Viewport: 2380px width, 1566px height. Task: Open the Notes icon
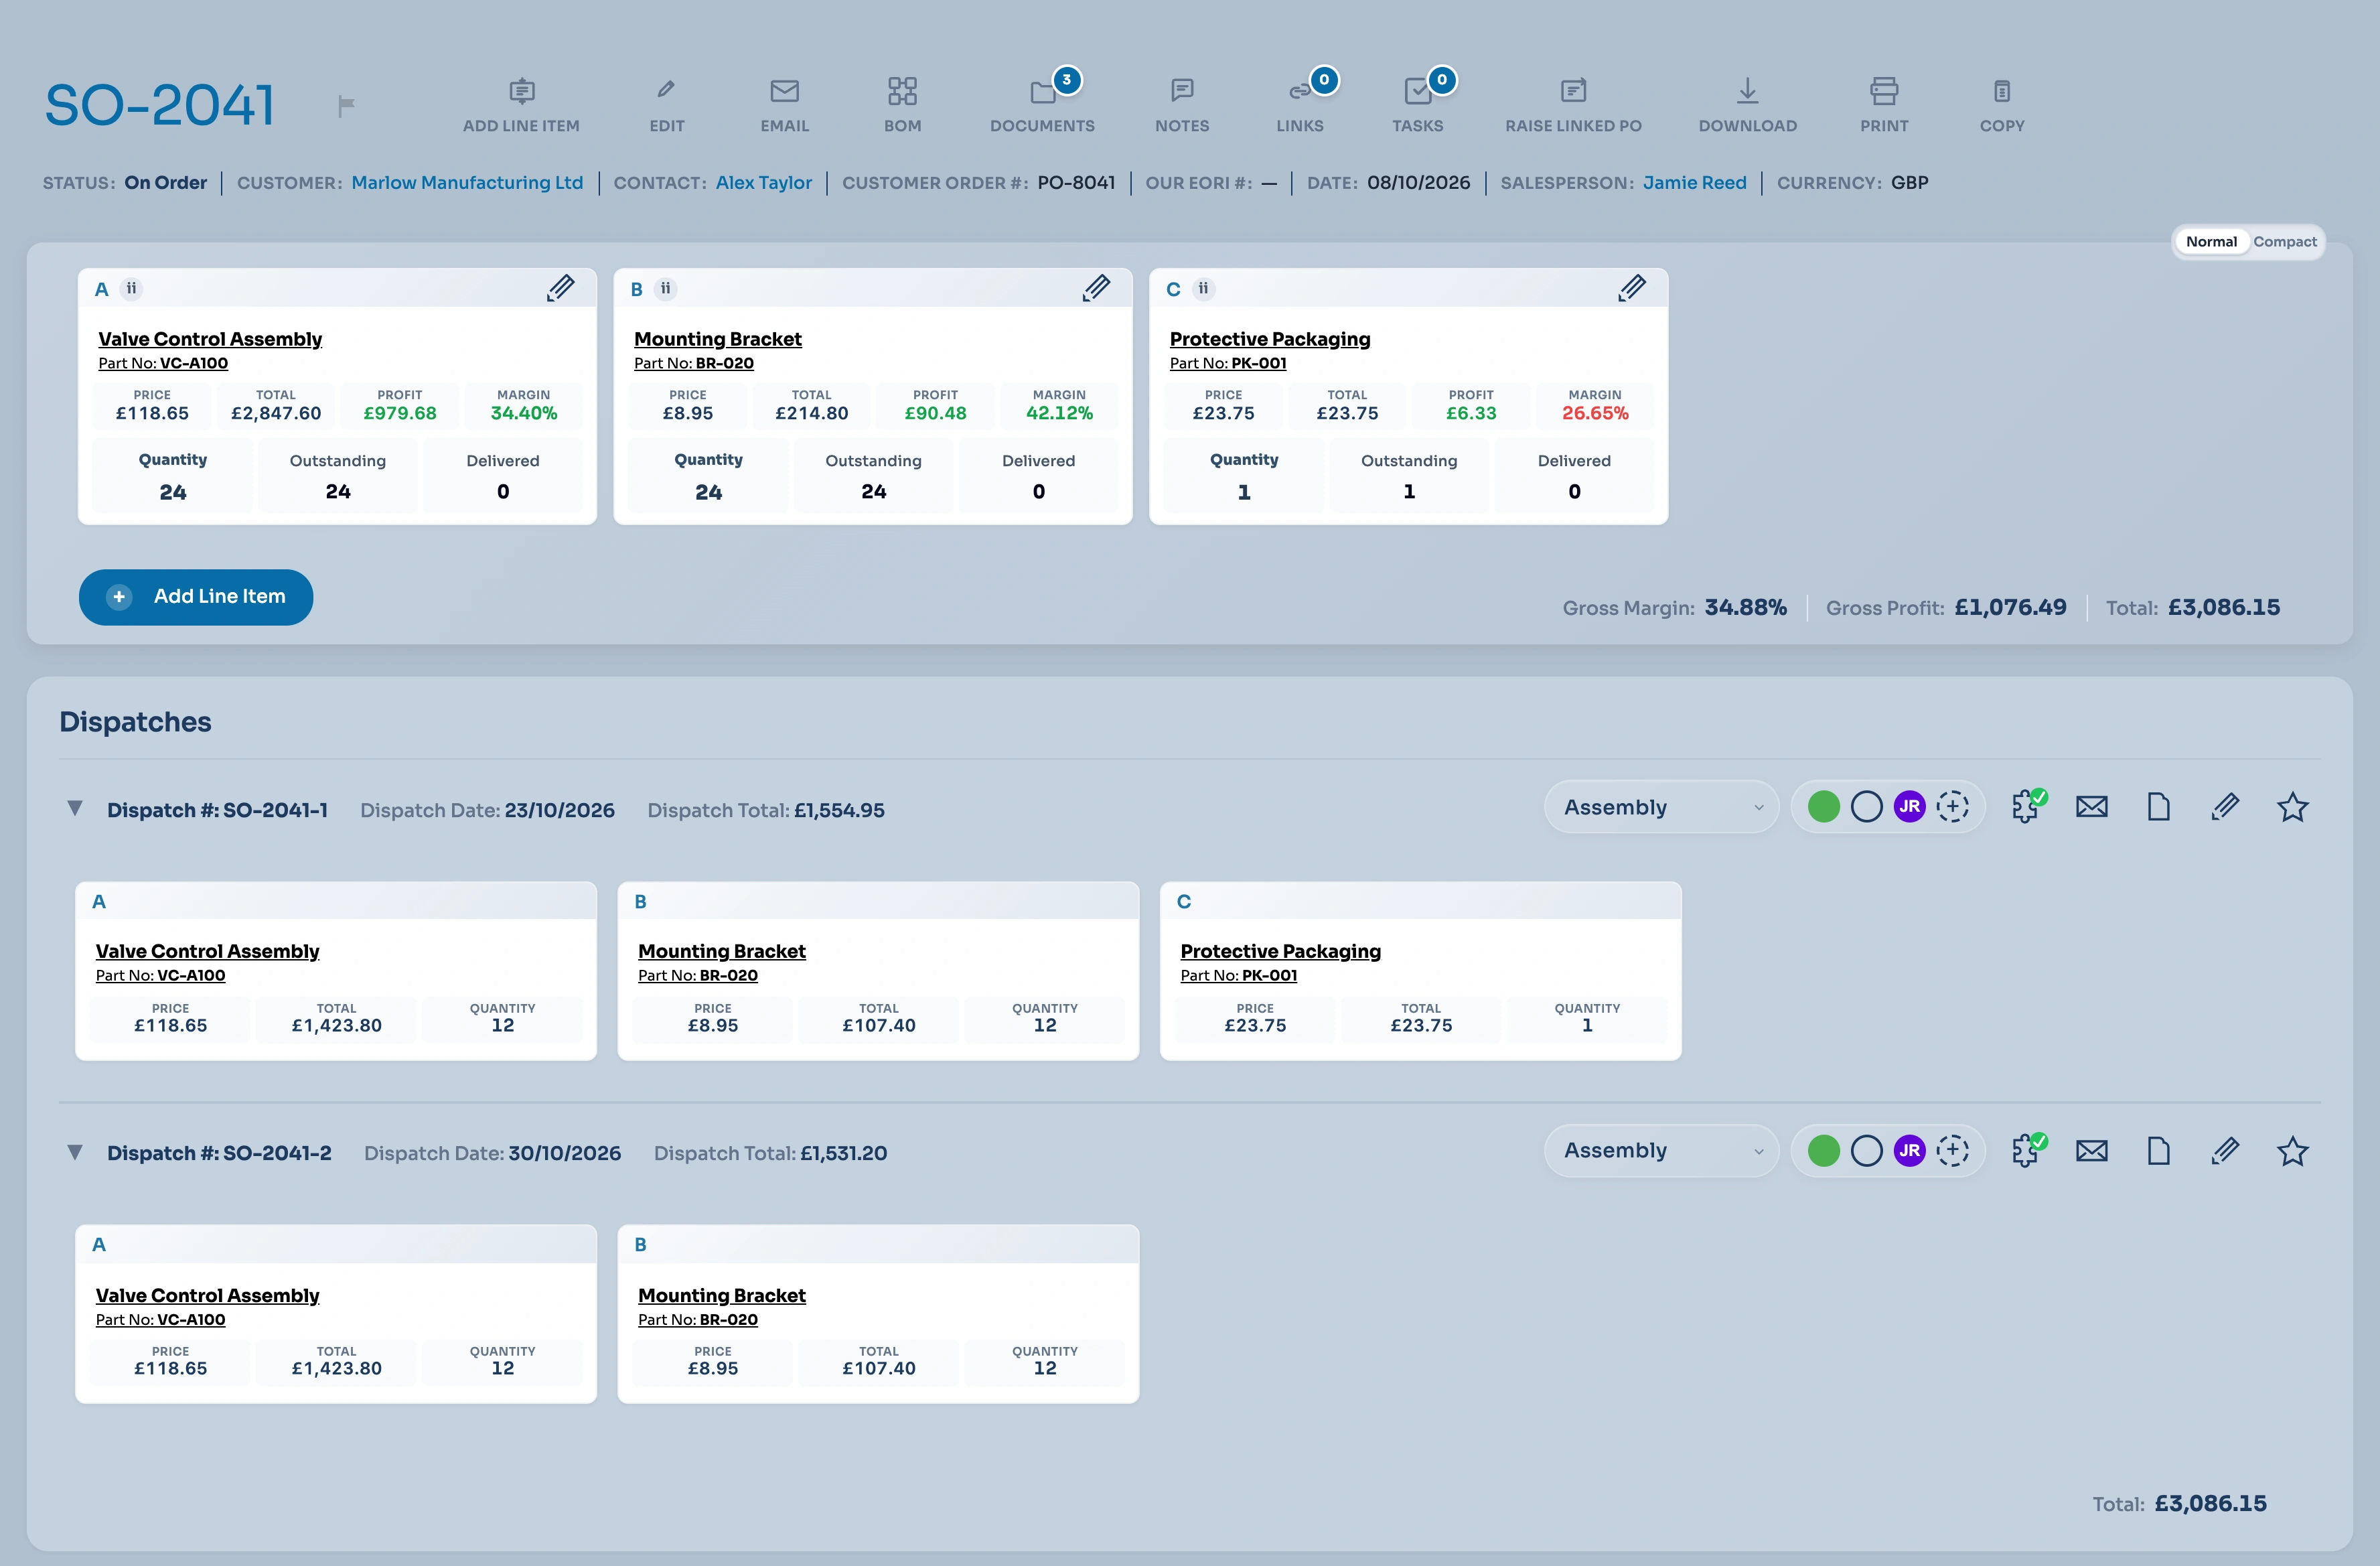[x=1182, y=91]
